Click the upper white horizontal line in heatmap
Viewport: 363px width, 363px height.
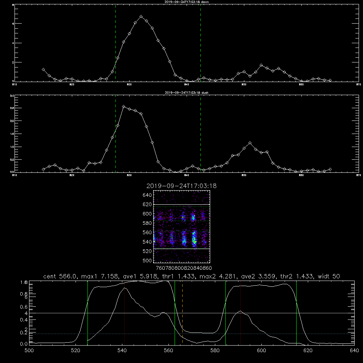coord(182,204)
